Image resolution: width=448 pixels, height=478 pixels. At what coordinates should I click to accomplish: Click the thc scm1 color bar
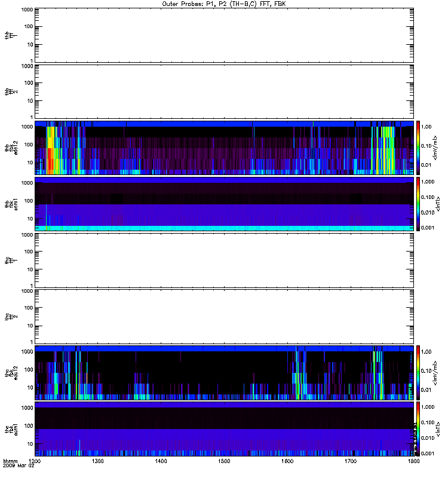coord(418,429)
